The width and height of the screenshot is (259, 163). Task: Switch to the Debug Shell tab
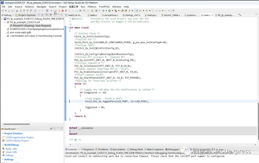[x=135, y=149]
